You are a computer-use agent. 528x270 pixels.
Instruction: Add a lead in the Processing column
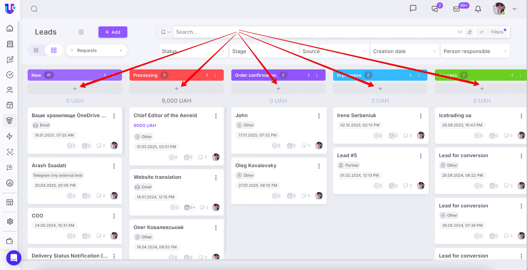point(177,88)
